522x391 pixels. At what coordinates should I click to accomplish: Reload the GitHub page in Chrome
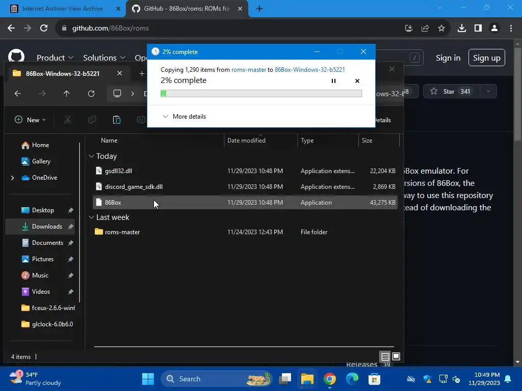click(x=44, y=29)
